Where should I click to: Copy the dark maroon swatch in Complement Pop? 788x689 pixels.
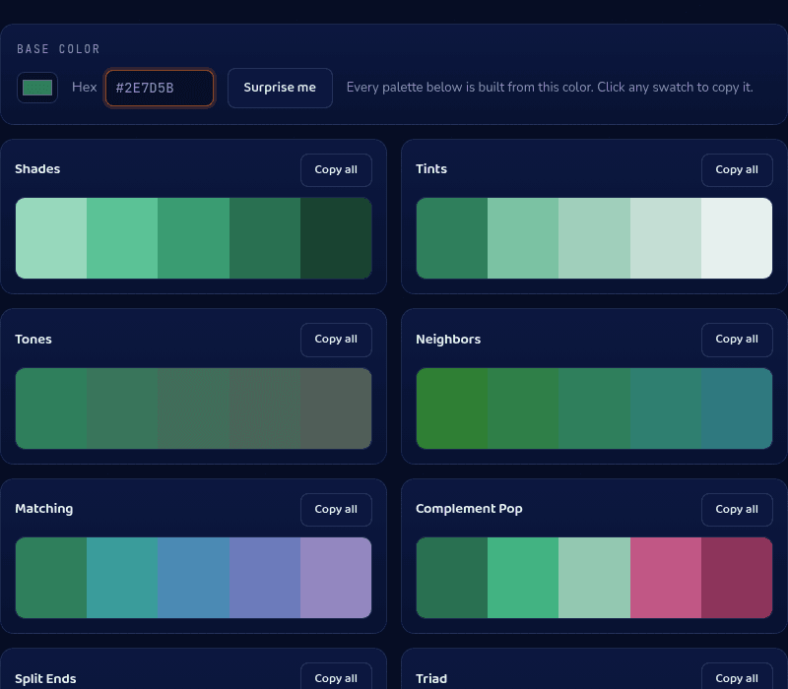[737, 578]
